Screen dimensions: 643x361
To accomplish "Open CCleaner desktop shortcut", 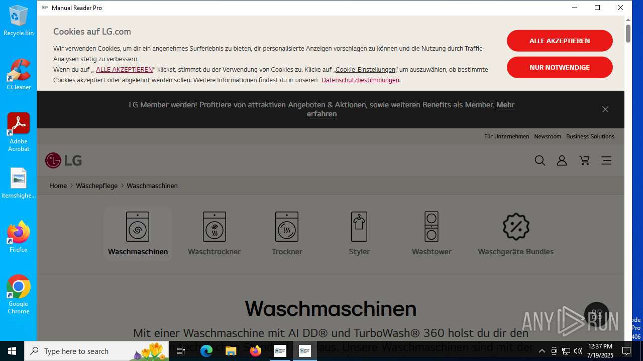I will [x=19, y=75].
